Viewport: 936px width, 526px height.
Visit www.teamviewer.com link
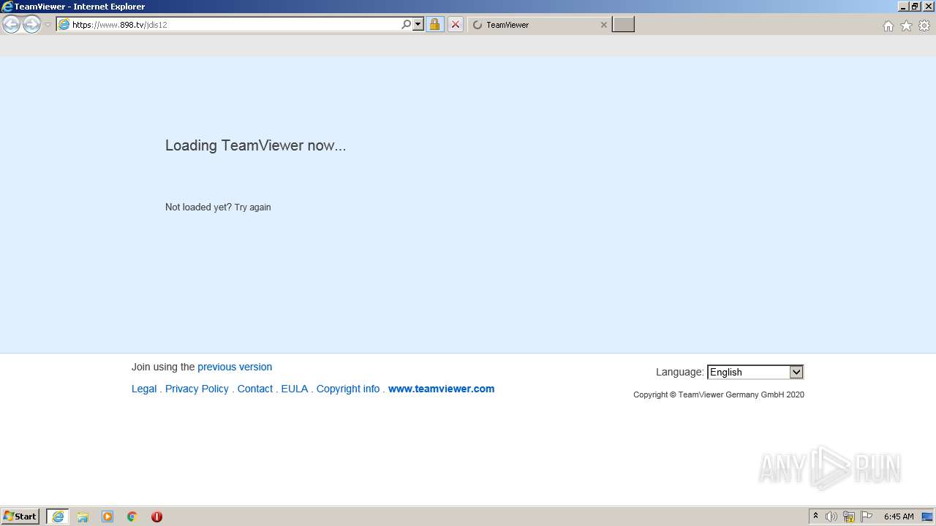pos(441,389)
